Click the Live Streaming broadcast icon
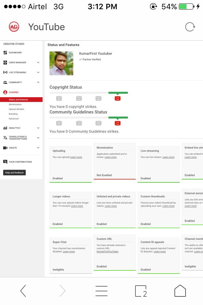The image size is (203, 305). tap(5, 72)
